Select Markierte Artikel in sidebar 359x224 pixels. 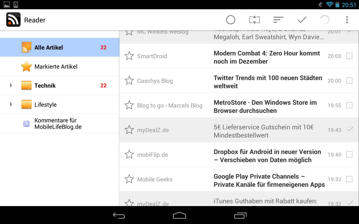[x=59, y=66]
